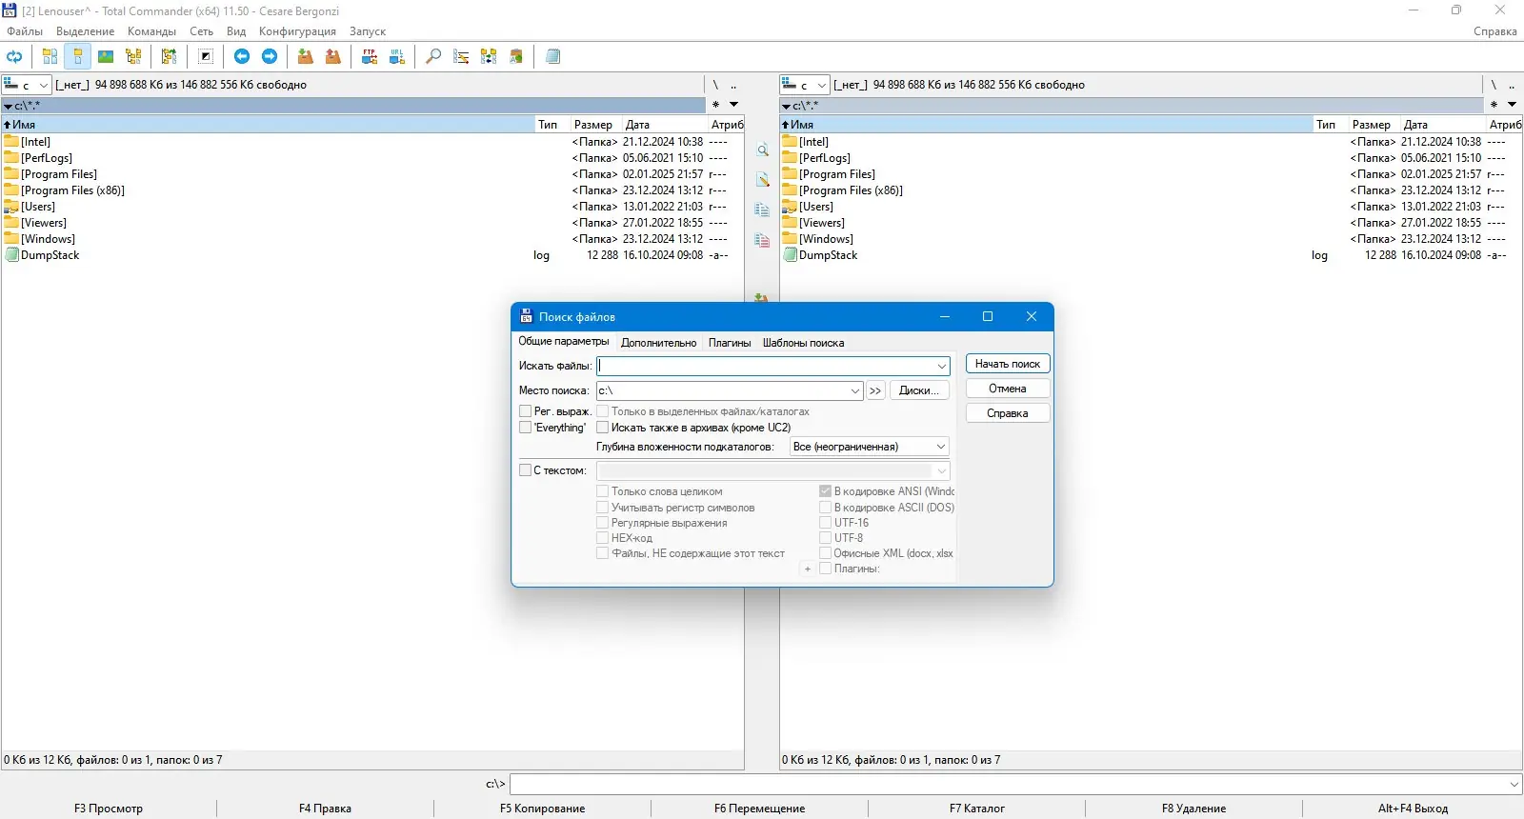Open the URL new connection icon
1524x819 pixels.
[x=397, y=56]
